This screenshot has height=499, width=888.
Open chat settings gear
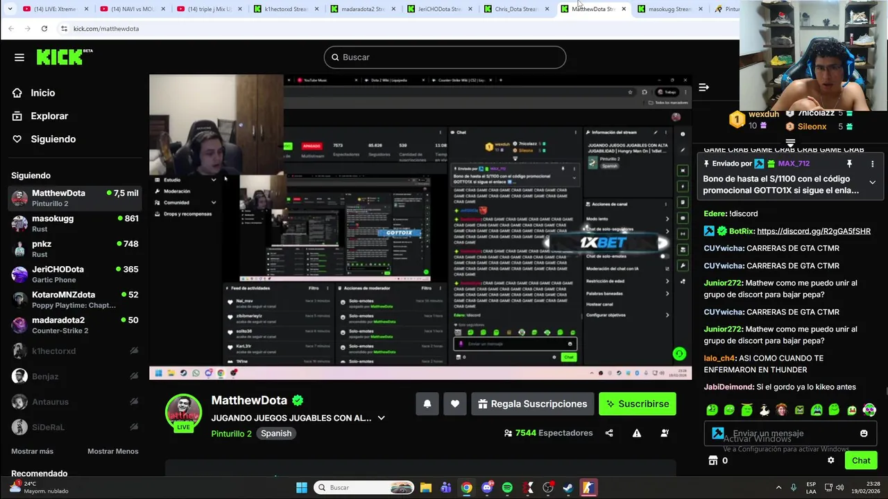click(x=831, y=460)
